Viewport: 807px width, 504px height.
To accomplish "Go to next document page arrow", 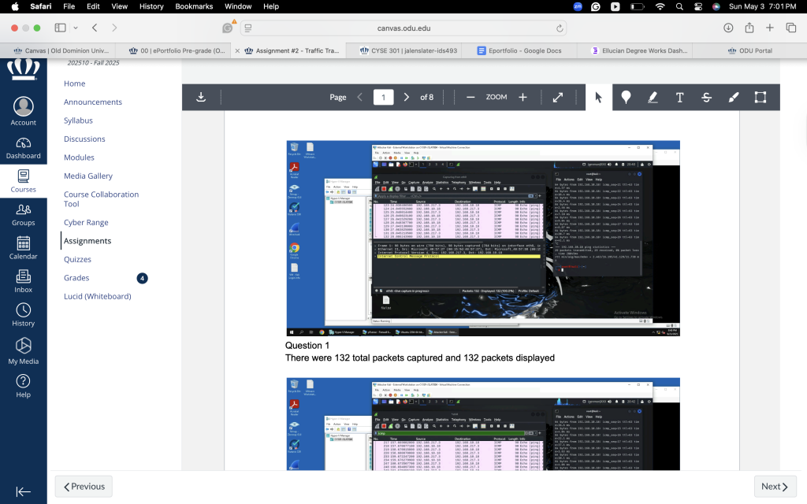I will [x=407, y=97].
